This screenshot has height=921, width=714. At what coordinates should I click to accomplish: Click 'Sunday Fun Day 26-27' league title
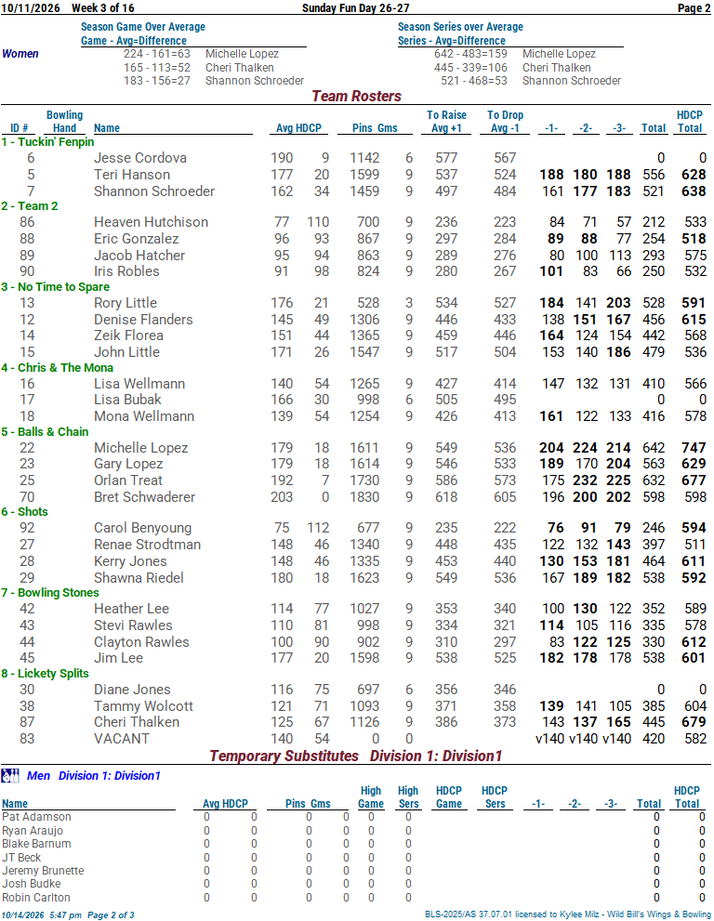coord(355,8)
